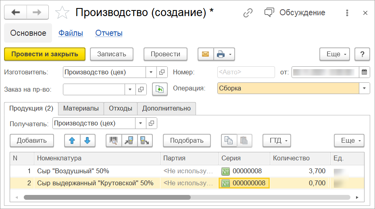Screen dimensions: 375x209
Task: Expand the Заказ на пр-во dropdown
Action: [x=130, y=89]
